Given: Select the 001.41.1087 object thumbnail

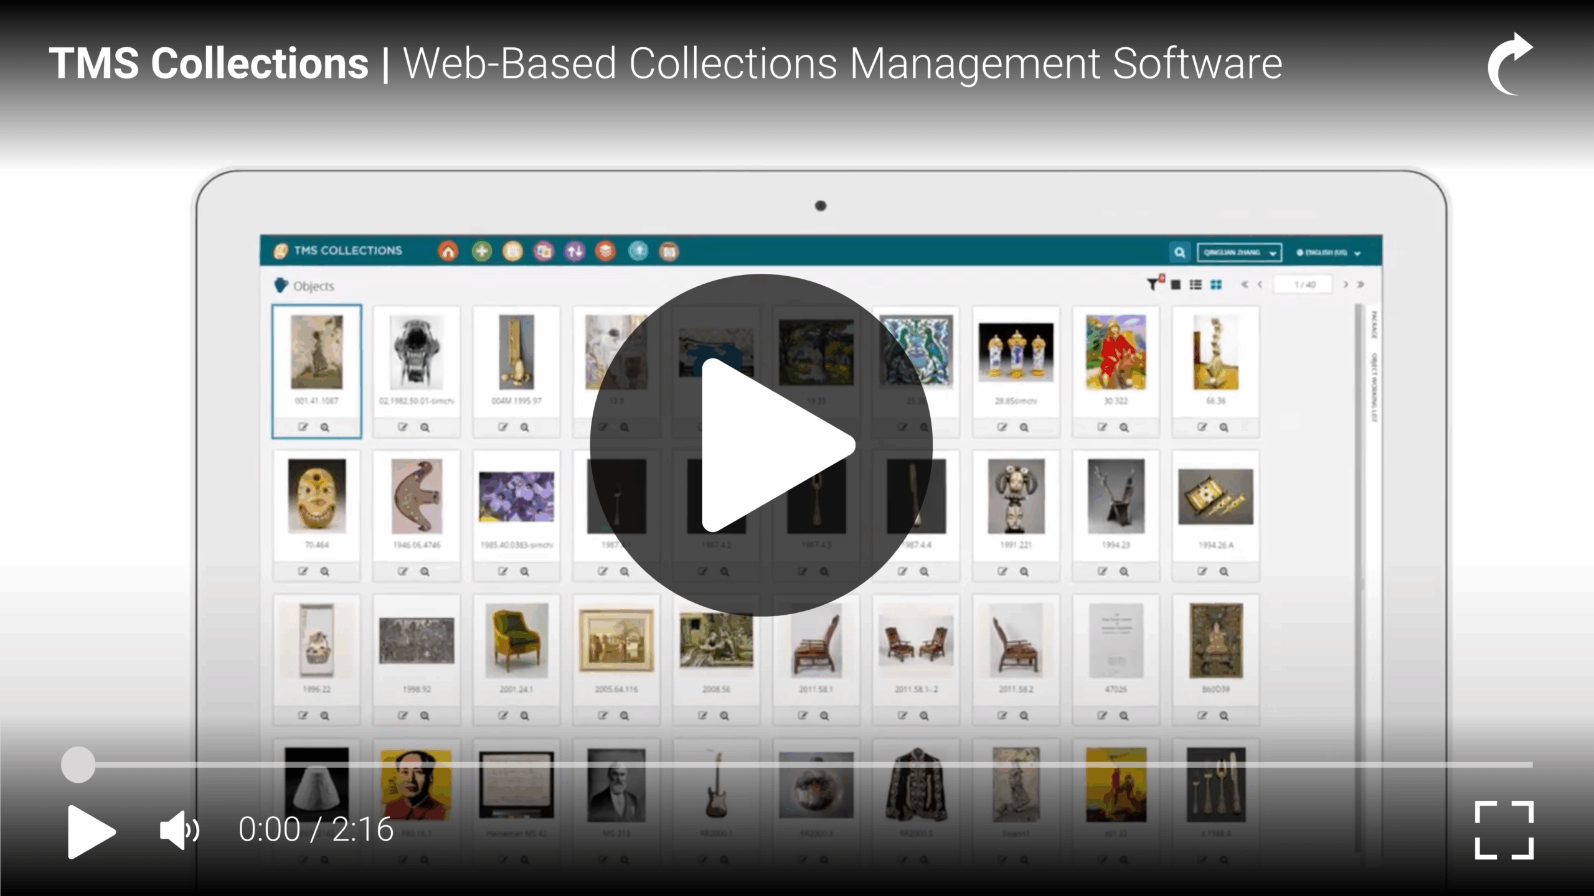Looking at the screenshot, I should [x=316, y=352].
